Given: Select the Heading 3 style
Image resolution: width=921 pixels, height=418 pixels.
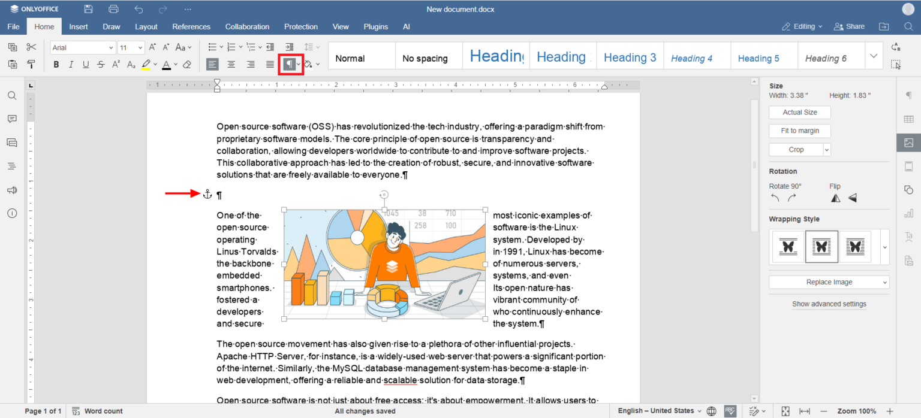Looking at the screenshot, I should [x=630, y=58].
